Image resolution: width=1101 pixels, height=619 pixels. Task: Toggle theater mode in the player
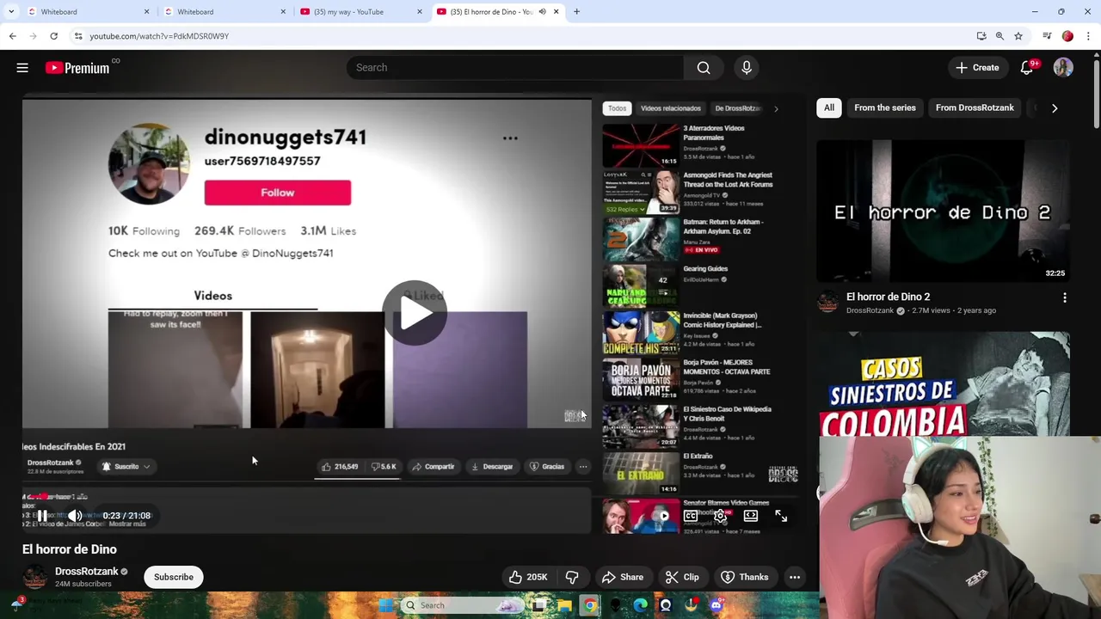click(x=751, y=516)
